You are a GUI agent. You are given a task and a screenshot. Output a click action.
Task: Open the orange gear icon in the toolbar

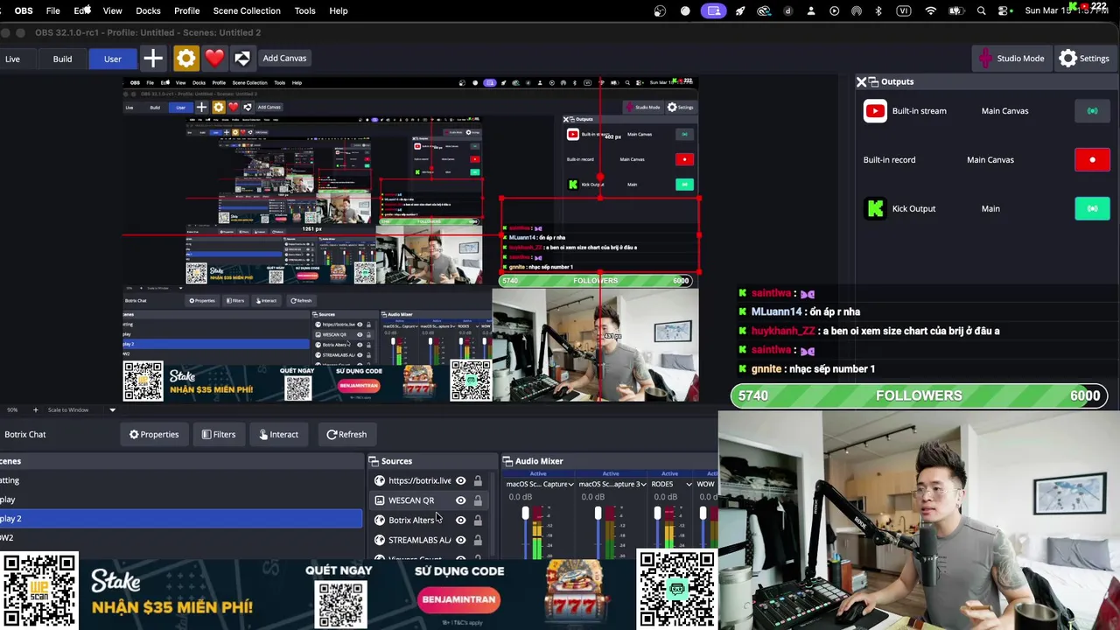(x=186, y=59)
